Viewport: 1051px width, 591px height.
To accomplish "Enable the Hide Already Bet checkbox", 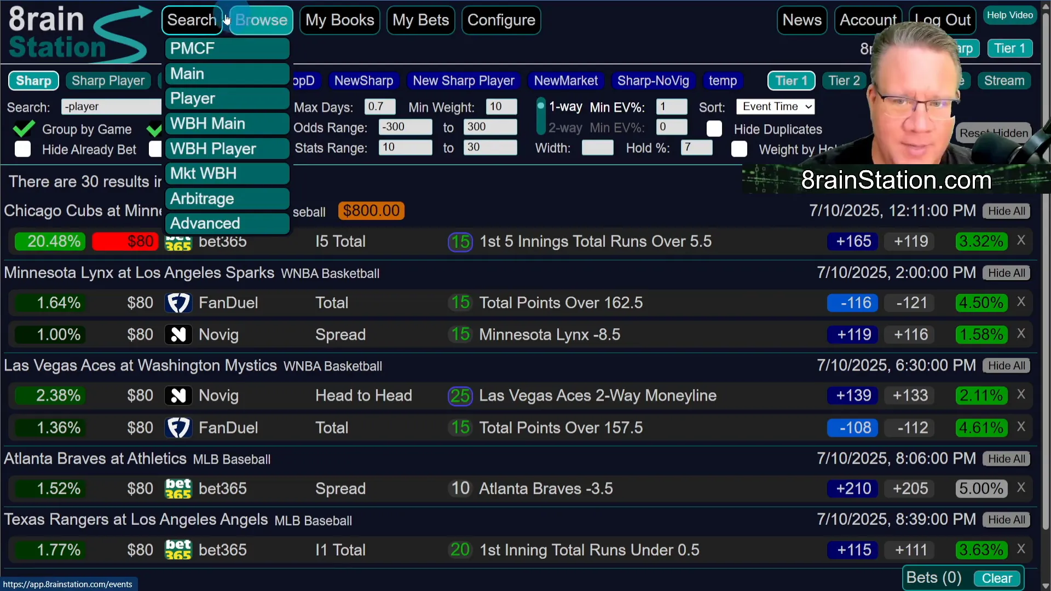I will [22, 149].
